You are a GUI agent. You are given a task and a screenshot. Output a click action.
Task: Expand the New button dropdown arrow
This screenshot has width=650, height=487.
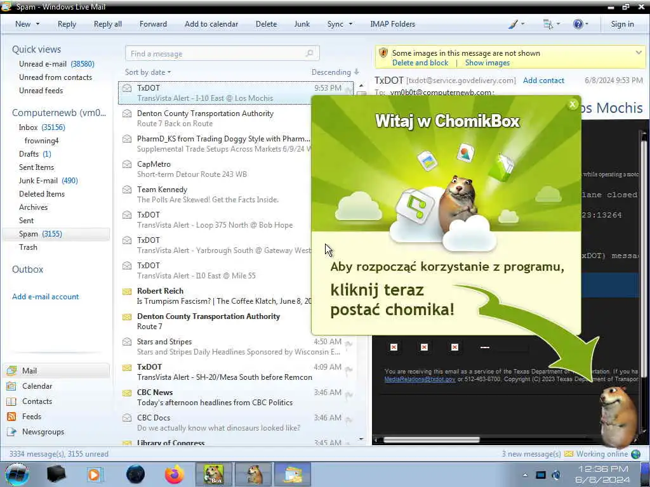[x=37, y=24]
